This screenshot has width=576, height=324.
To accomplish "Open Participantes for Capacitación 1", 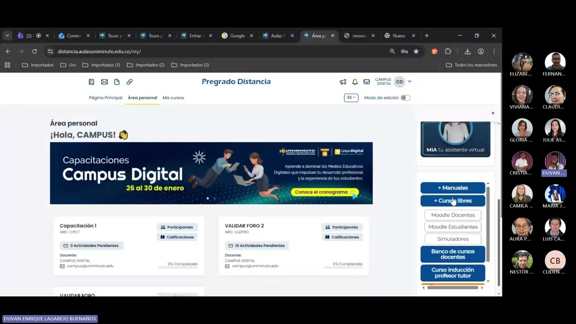I will [x=177, y=227].
